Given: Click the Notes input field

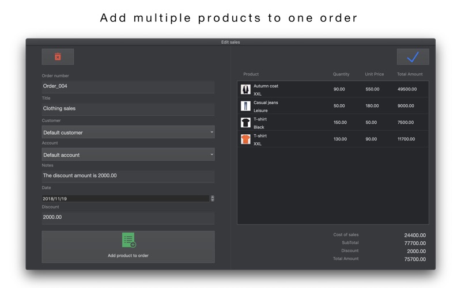Looking at the screenshot, I should (128, 176).
